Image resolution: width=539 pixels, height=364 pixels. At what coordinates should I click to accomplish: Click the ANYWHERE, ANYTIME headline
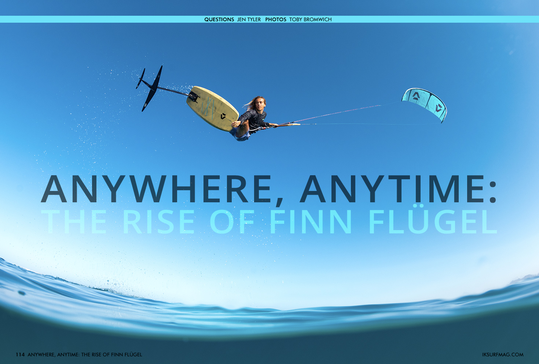[x=268, y=189]
